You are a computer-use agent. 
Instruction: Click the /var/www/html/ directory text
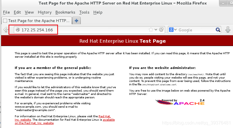(x=196, y=75)
